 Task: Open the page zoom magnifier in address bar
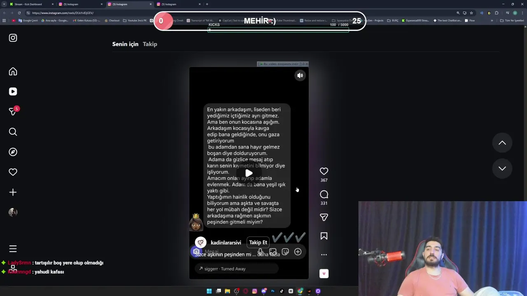[458, 13]
